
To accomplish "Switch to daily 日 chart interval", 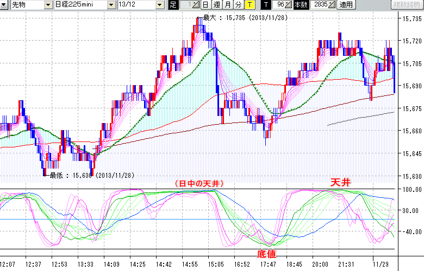I will tap(205, 5).
